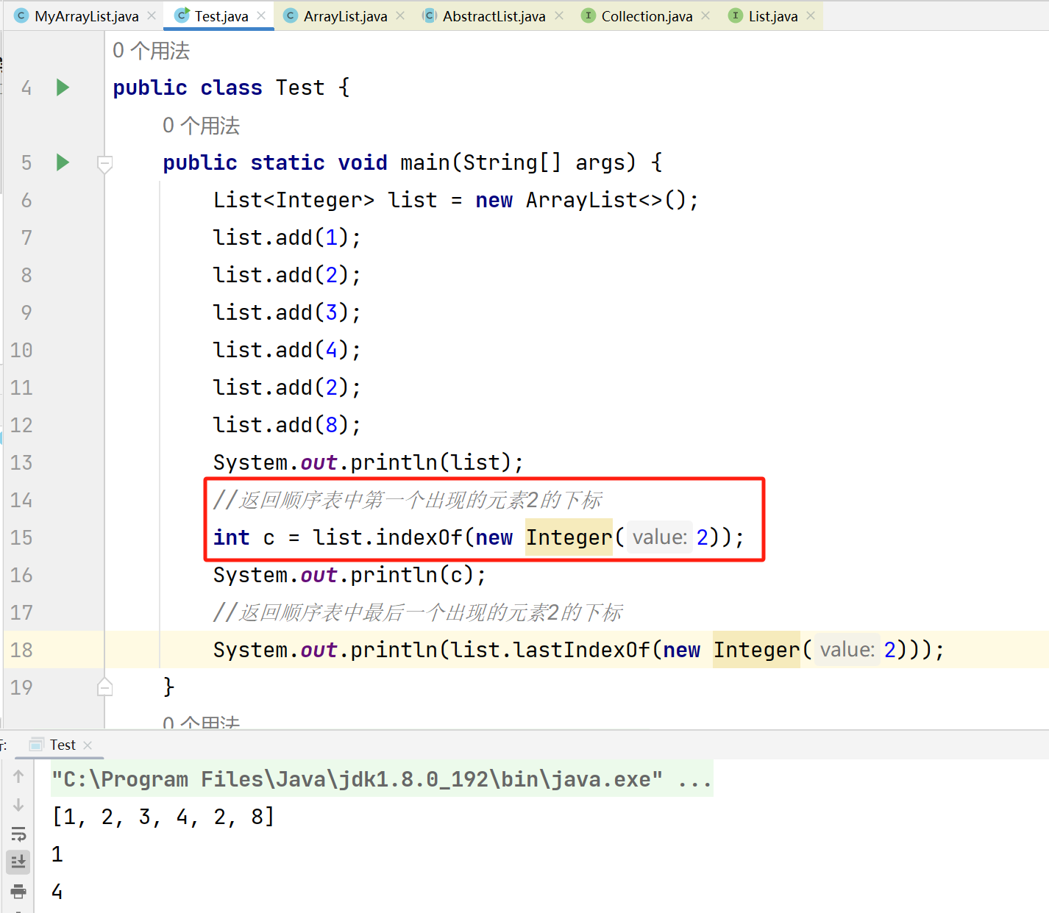Click list.add(8) on line 12
This screenshot has height=913, width=1049.
click(280, 425)
